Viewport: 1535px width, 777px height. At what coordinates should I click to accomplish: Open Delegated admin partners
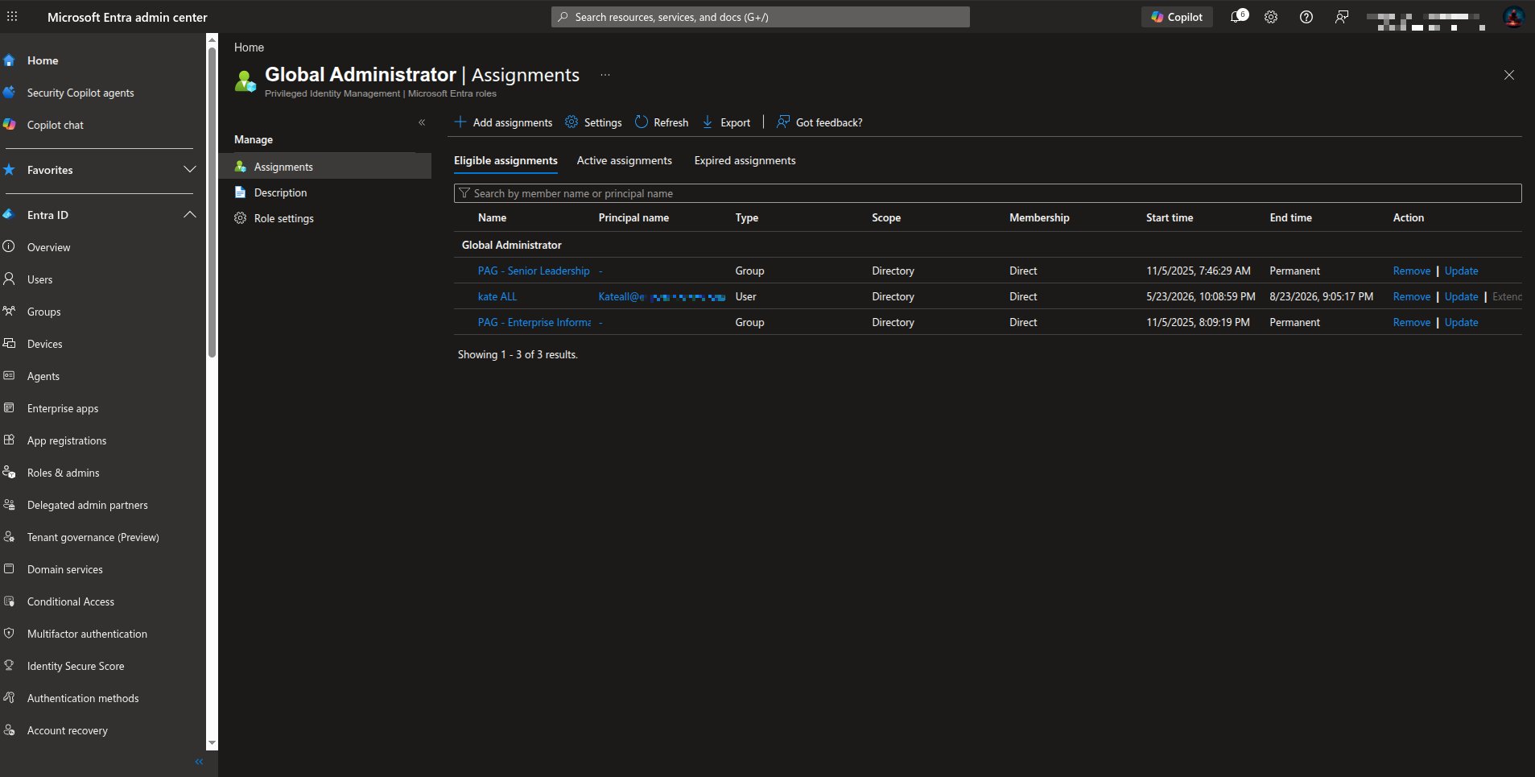click(x=87, y=505)
